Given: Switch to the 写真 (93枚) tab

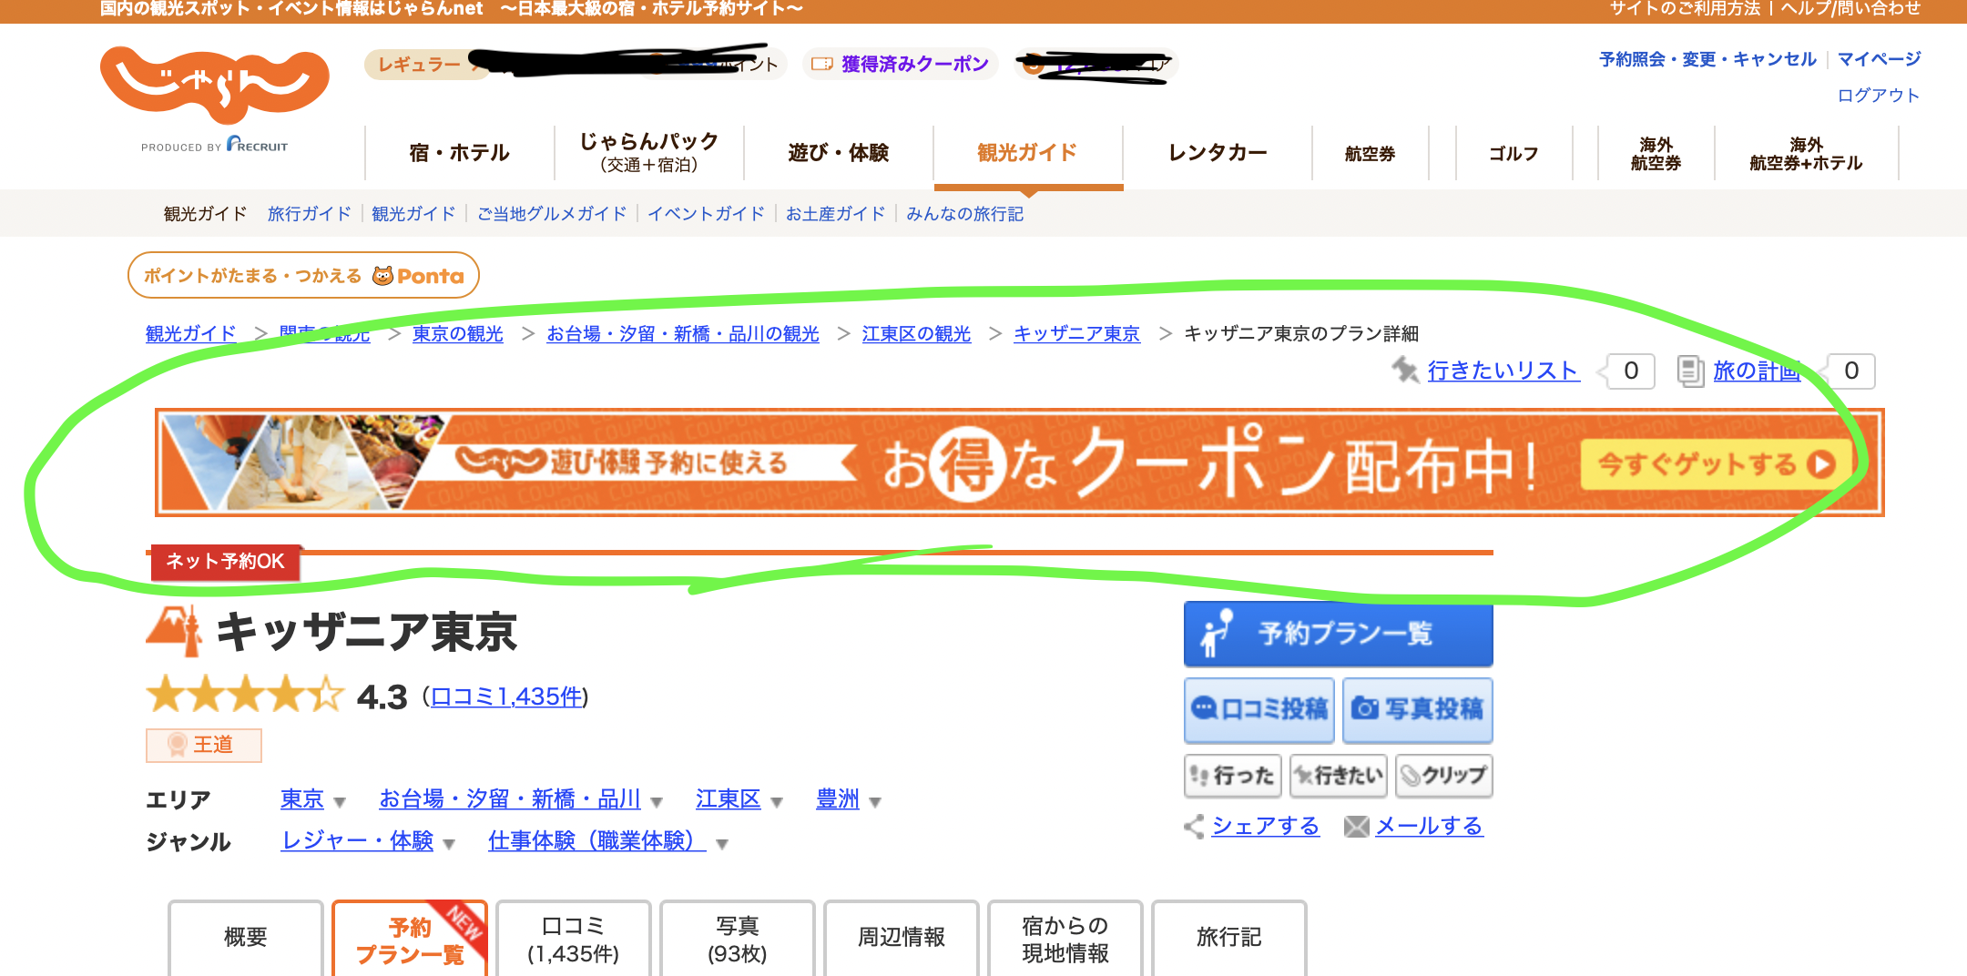Looking at the screenshot, I should click(x=738, y=938).
